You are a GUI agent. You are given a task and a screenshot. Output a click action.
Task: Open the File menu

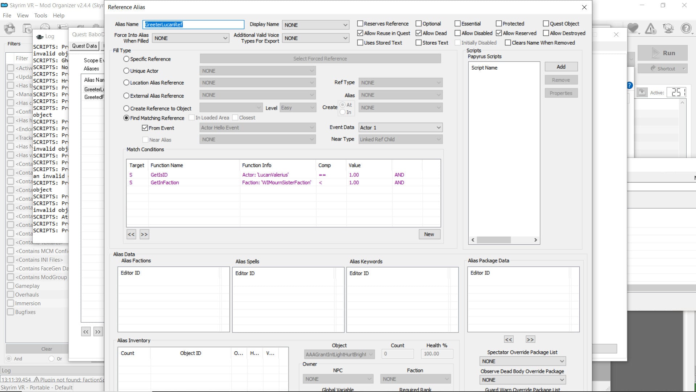(7, 16)
